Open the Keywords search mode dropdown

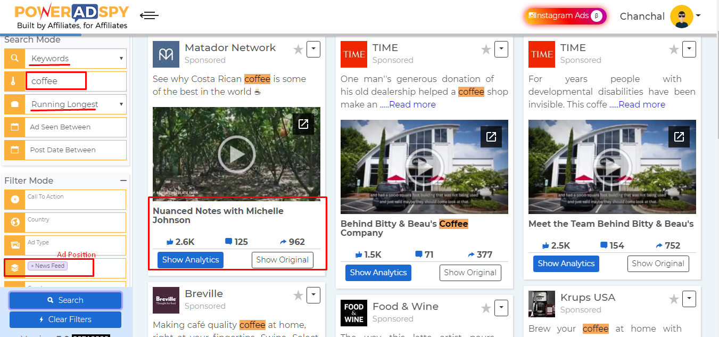click(76, 59)
